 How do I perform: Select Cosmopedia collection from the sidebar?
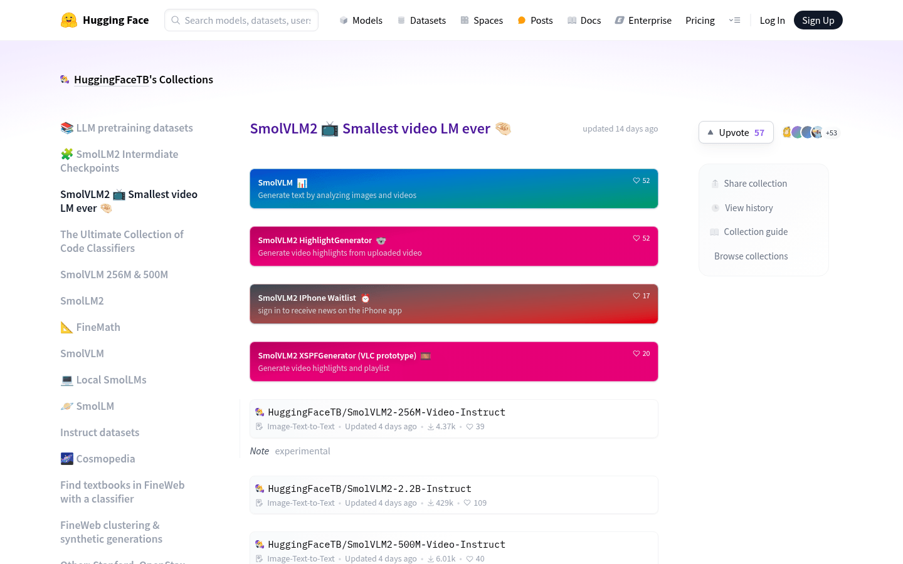(x=105, y=459)
